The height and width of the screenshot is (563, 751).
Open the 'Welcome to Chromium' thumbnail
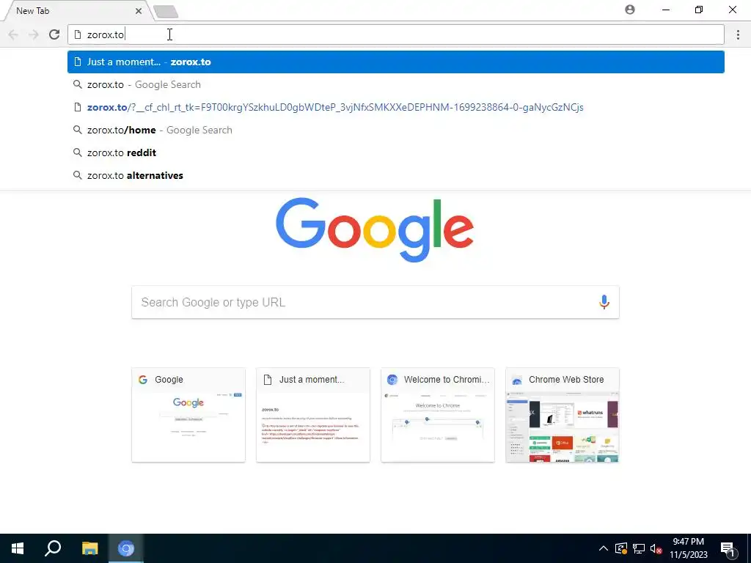tap(438, 415)
